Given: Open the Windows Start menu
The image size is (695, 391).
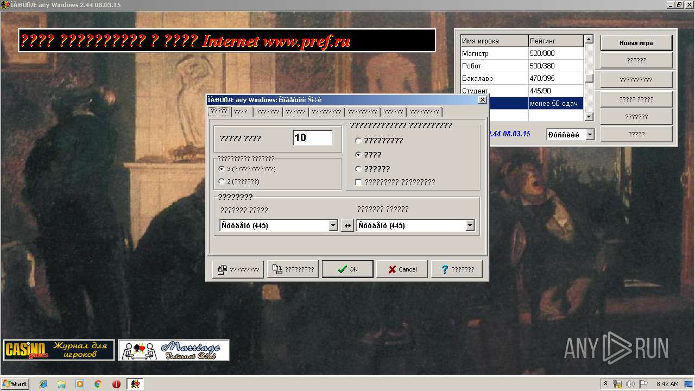Looking at the screenshot, I should click(15, 383).
